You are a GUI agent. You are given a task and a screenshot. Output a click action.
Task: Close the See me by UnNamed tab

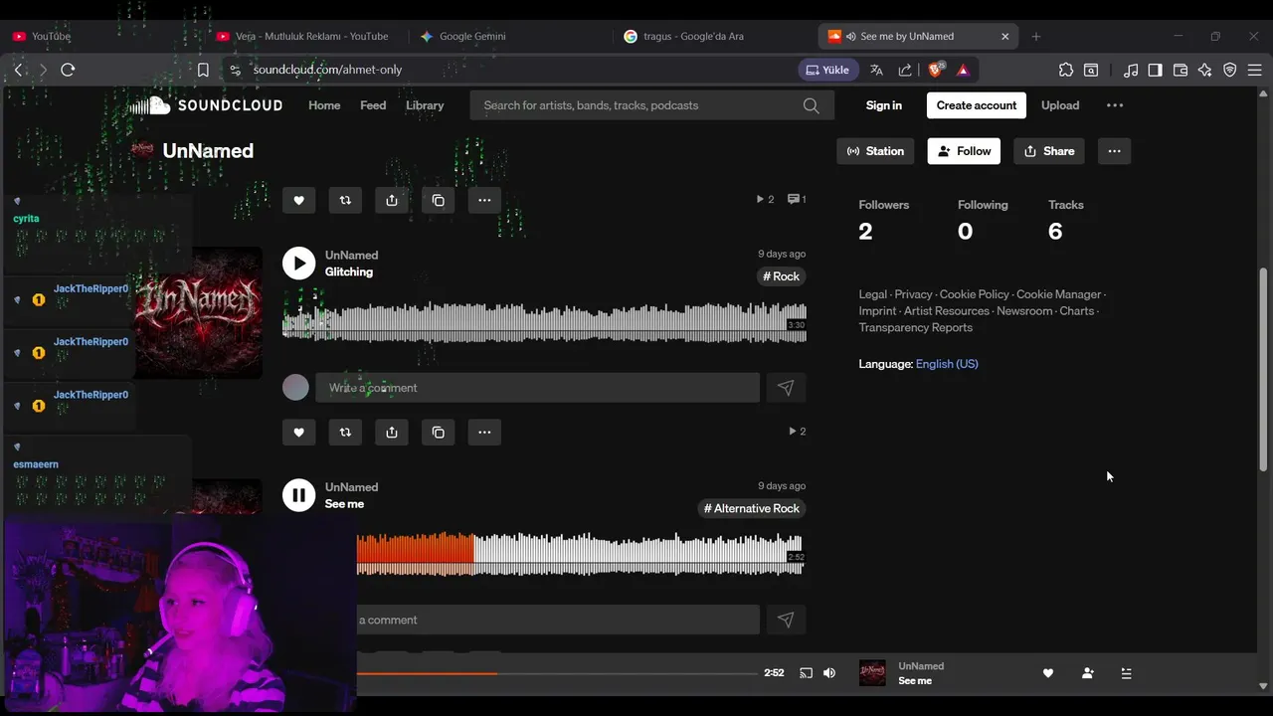[x=1004, y=36]
